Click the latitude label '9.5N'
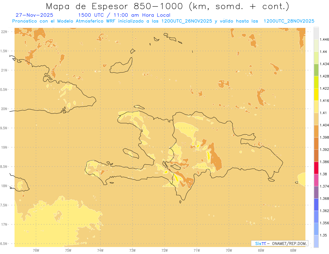The image size is (329, 254). pos(4,128)
